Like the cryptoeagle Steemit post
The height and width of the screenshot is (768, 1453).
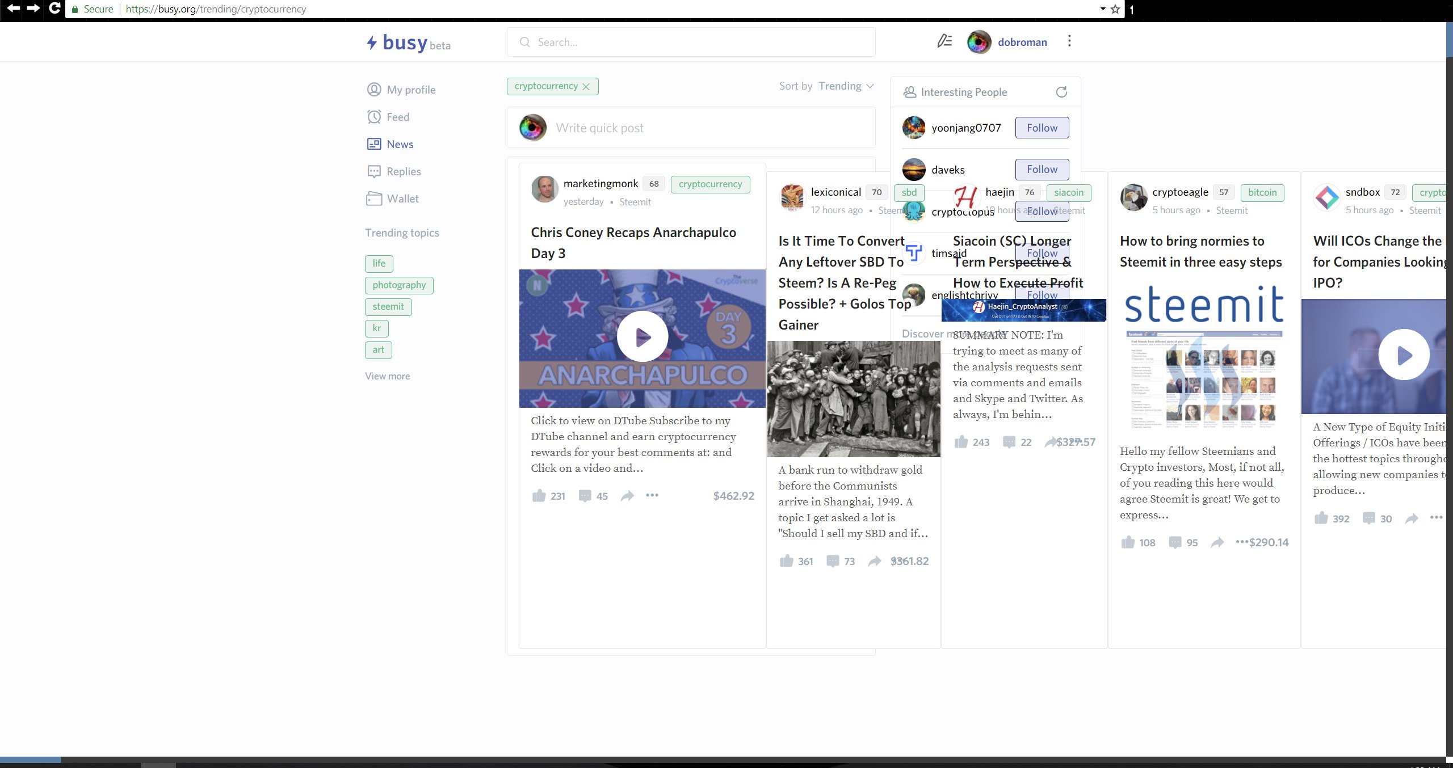(1128, 542)
